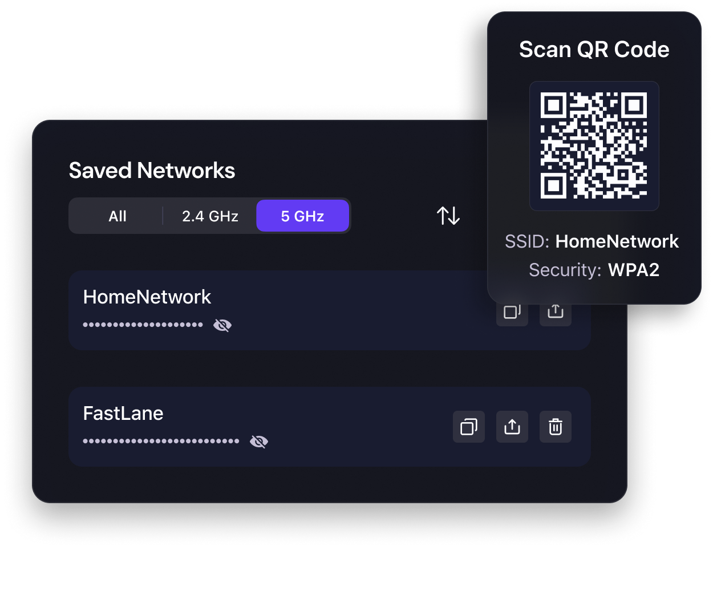
Task: Select the 2.4 GHz filter tab
Action: point(210,216)
